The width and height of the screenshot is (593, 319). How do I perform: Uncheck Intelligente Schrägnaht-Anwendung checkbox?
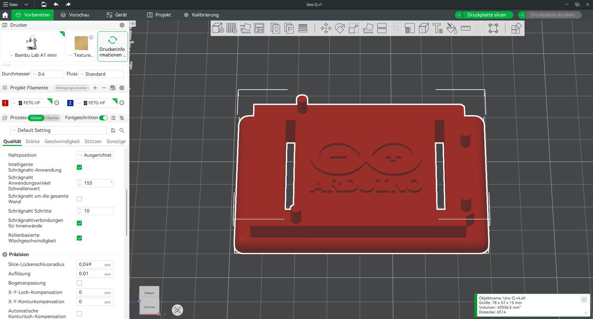tap(79, 167)
